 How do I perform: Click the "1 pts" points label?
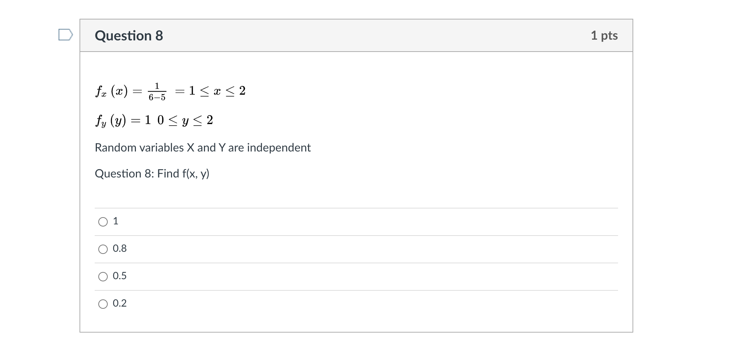pos(604,35)
